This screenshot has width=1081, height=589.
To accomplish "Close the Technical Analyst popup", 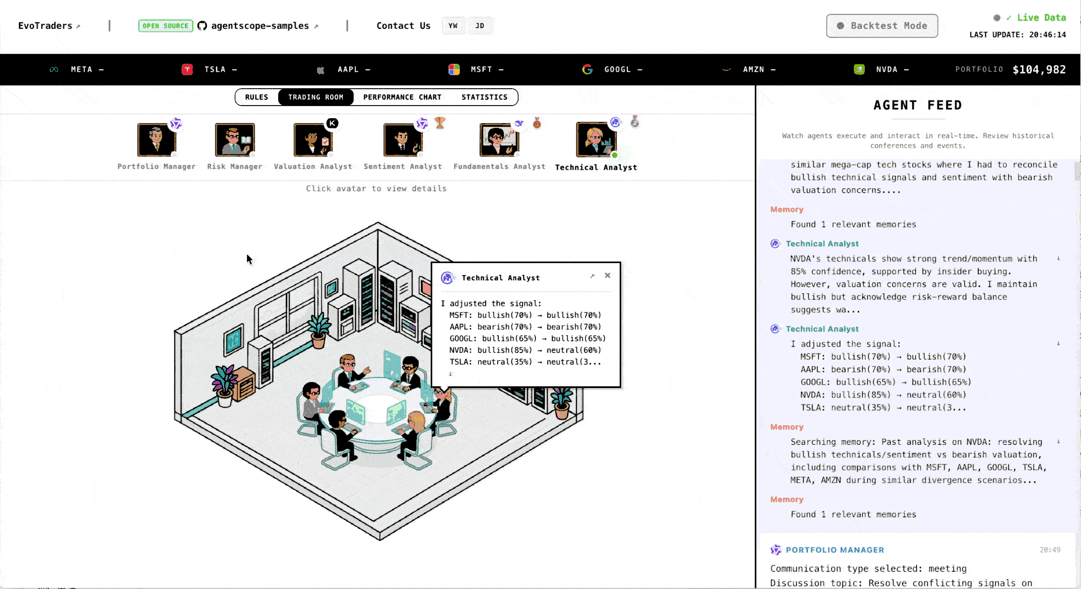I will [x=607, y=275].
